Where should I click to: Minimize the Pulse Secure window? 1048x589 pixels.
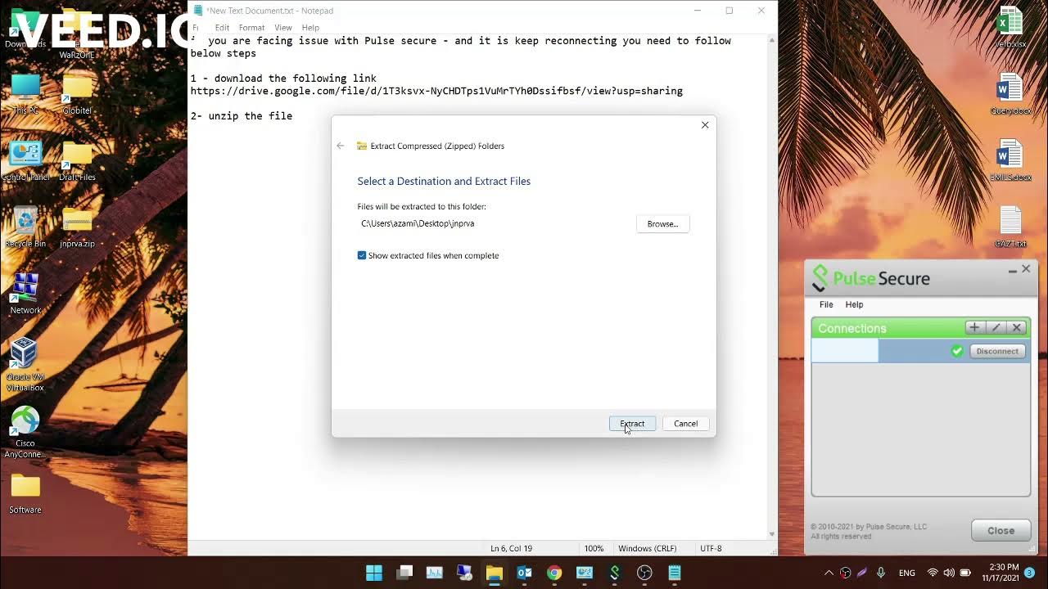(1012, 269)
